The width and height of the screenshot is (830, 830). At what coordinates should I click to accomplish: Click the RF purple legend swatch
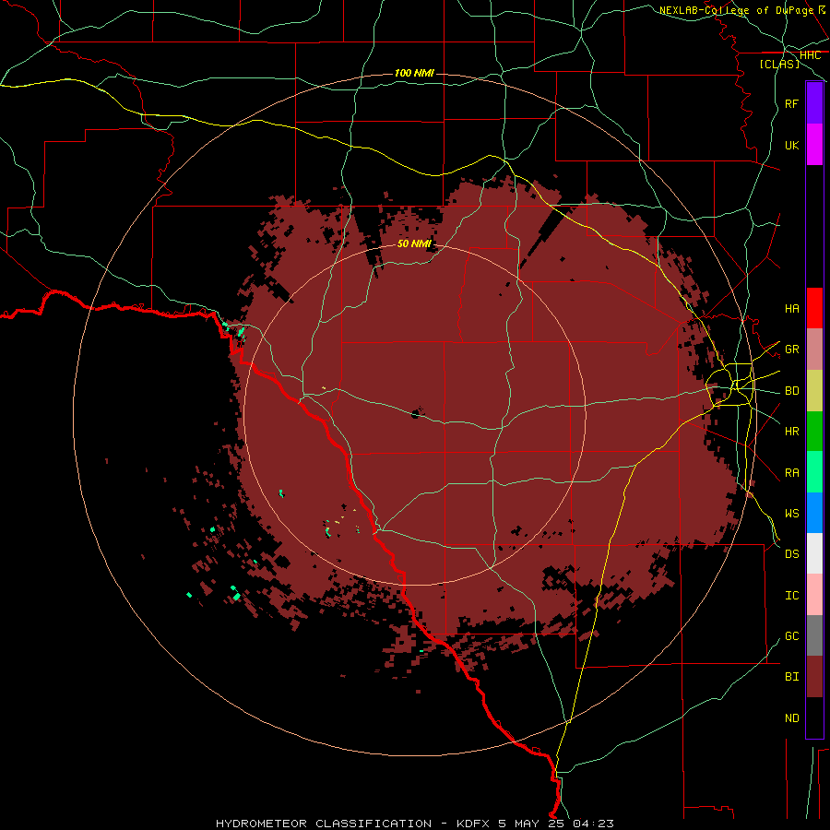814,103
